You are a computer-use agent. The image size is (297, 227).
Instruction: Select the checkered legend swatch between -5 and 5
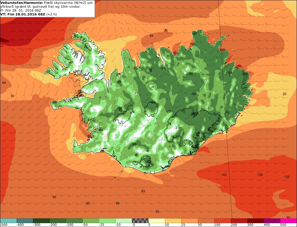tap(140, 221)
